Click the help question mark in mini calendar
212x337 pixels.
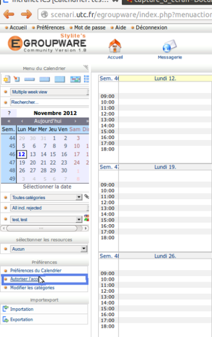(9, 113)
